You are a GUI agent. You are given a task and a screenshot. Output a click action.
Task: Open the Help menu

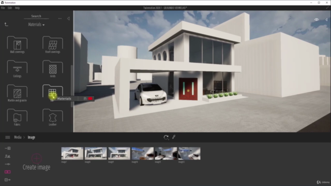coord(17,8)
